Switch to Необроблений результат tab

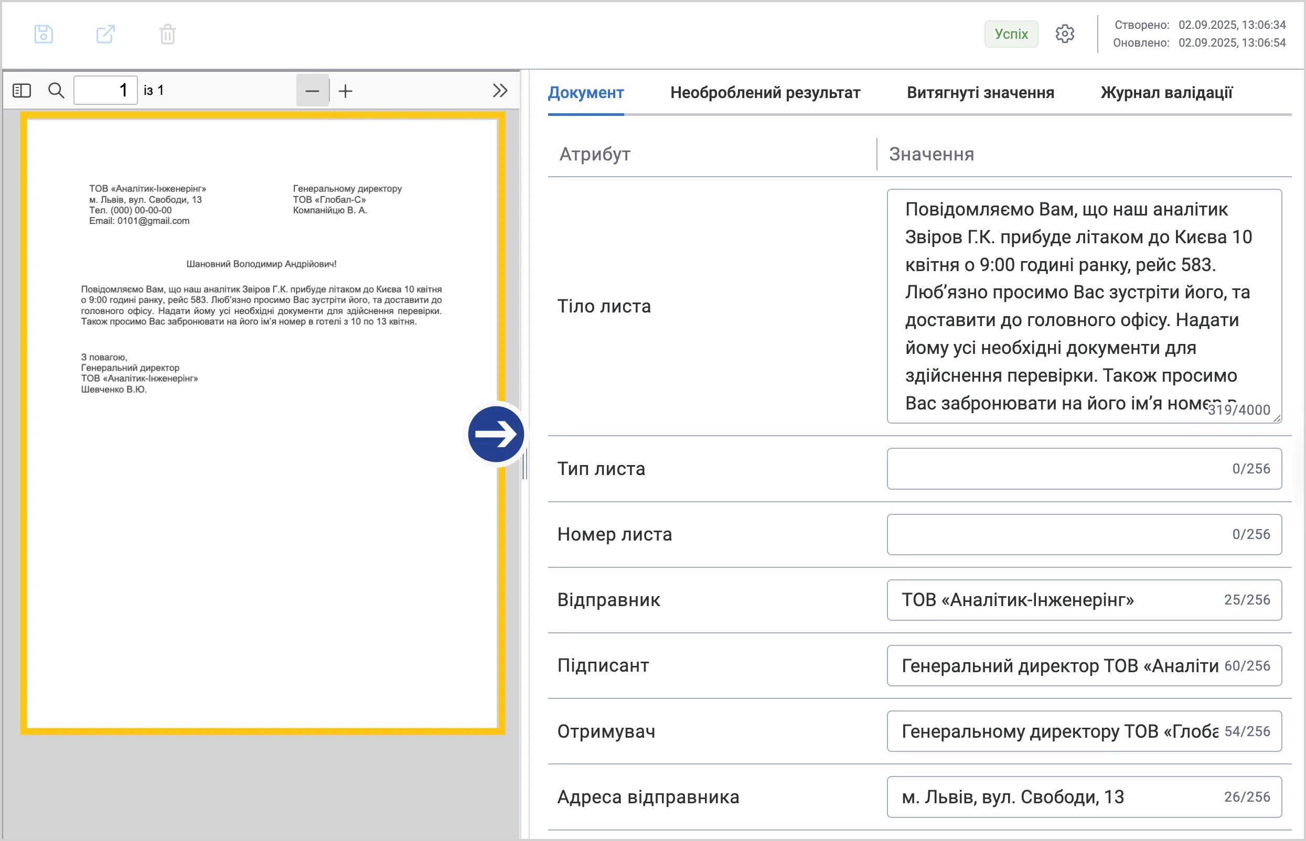tap(765, 93)
